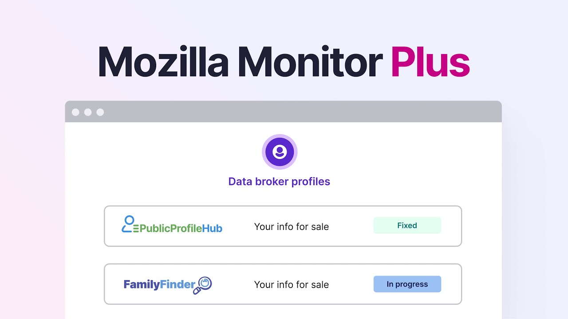Viewport: 568px width, 319px height.
Task: Select the green Fixed status badge
Action: click(407, 226)
